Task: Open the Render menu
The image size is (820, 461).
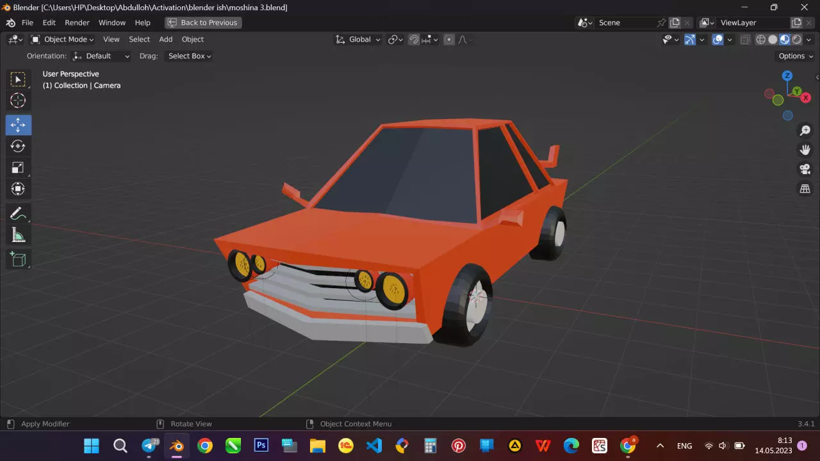Action: [x=77, y=22]
